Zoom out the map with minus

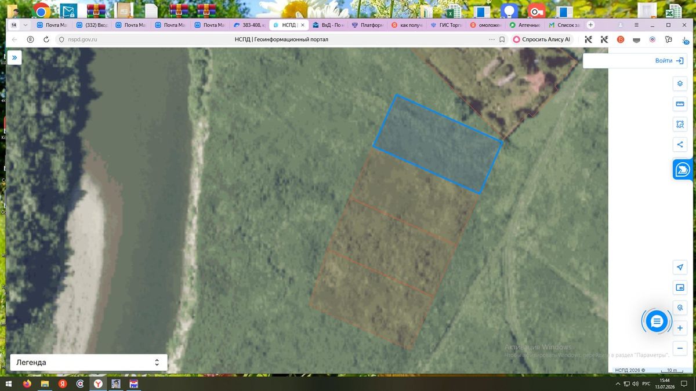pyautogui.click(x=680, y=348)
